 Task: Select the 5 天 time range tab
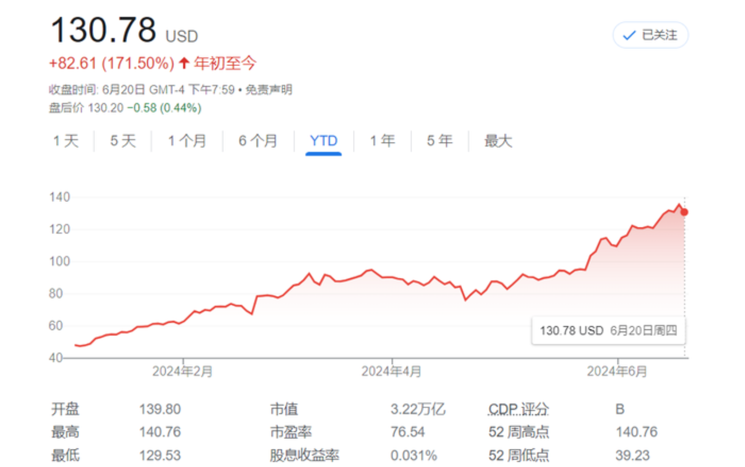pos(123,141)
